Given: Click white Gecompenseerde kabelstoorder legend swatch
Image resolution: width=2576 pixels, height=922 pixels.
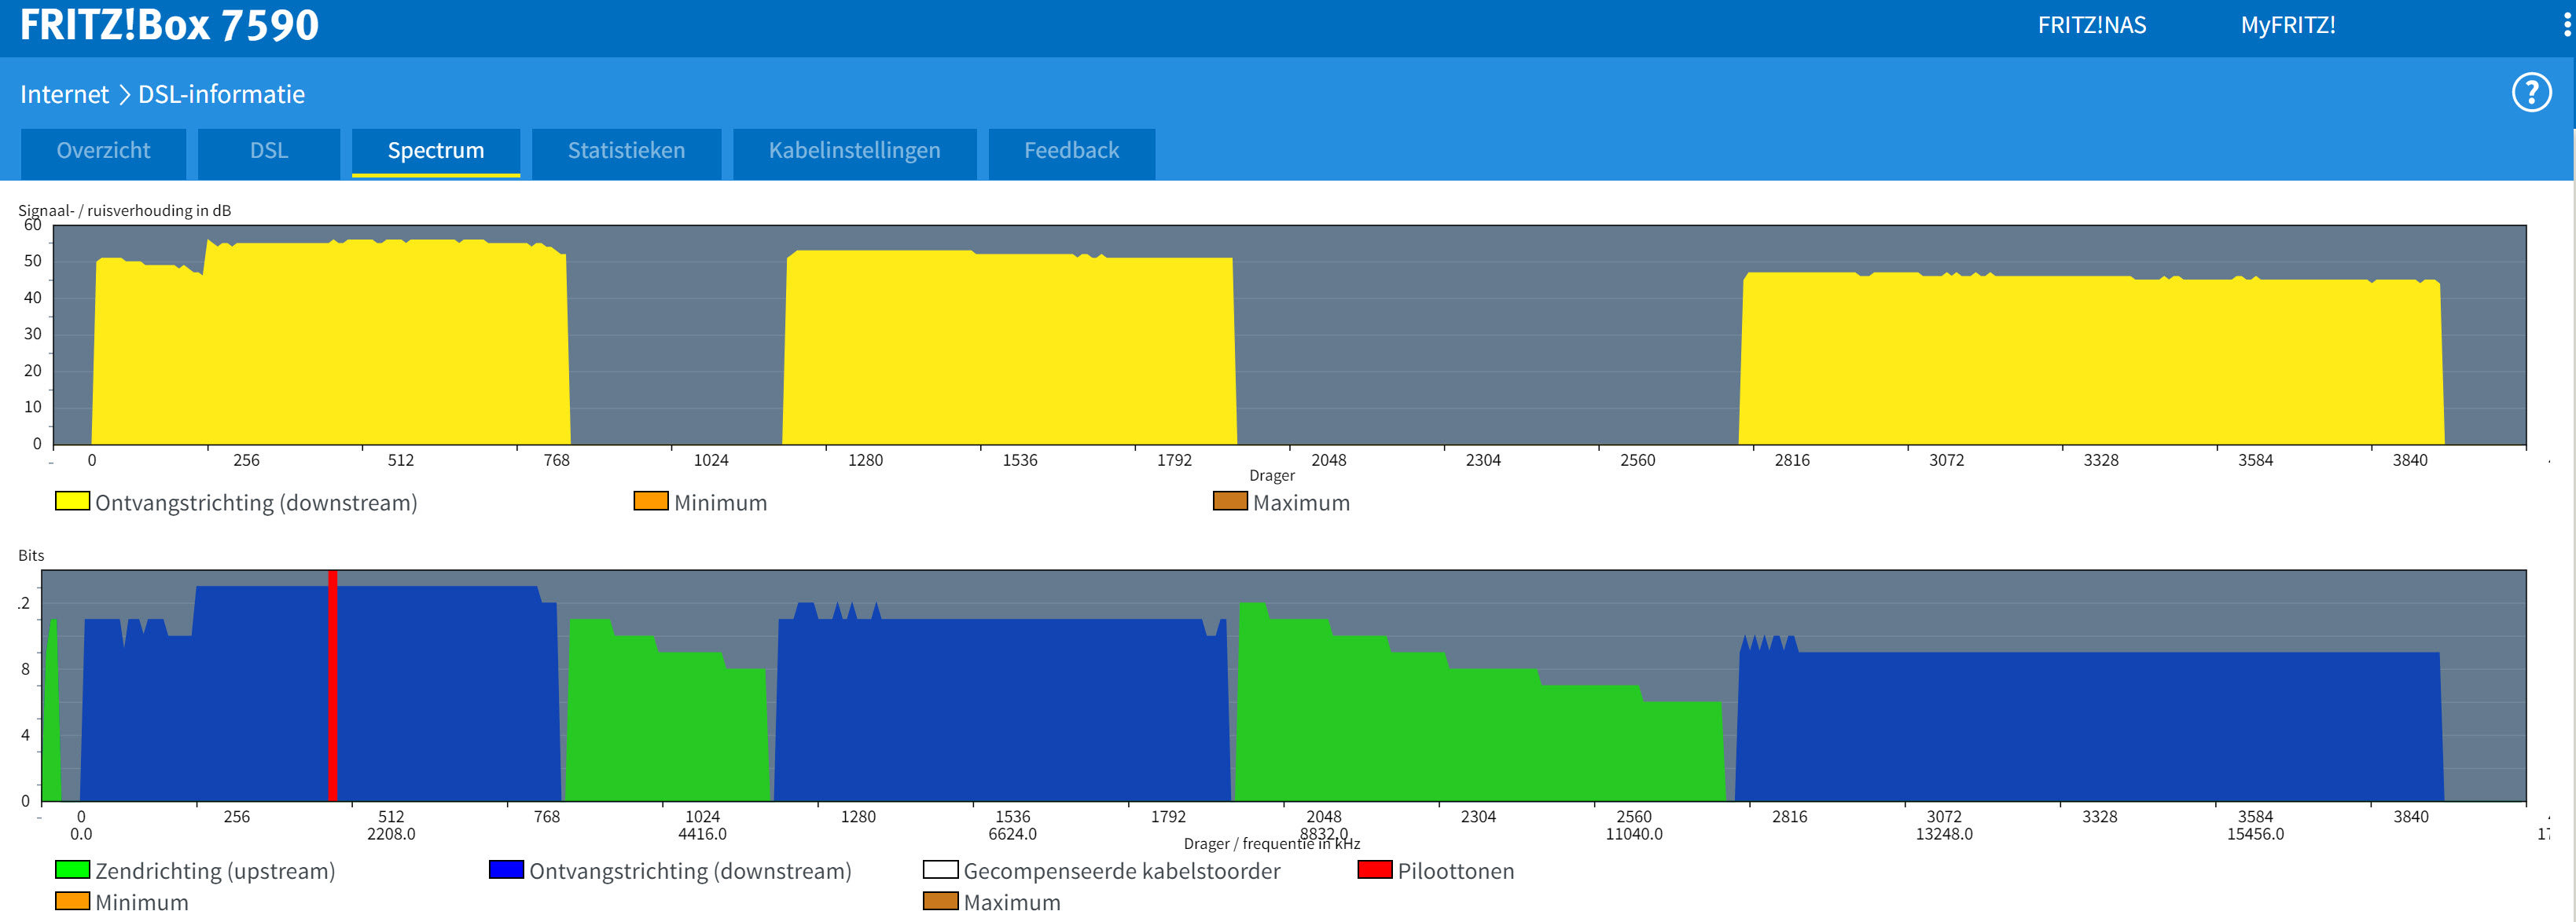Looking at the screenshot, I should (940, 870).
